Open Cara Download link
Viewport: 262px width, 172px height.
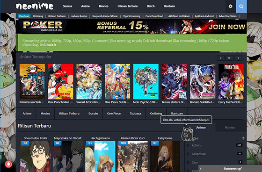pos(154,16)
